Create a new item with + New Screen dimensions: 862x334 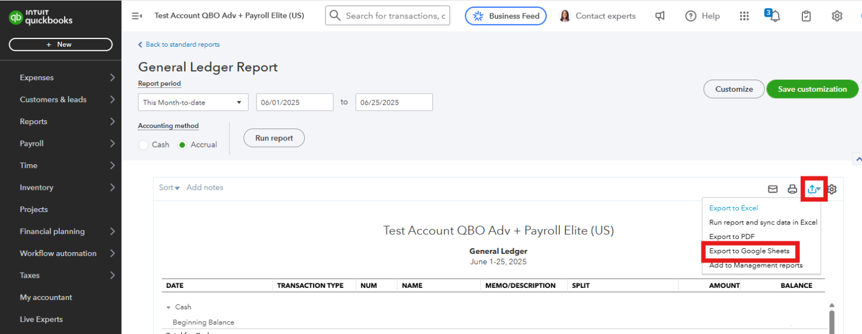(x=61, y=45)
